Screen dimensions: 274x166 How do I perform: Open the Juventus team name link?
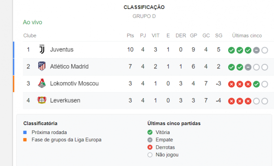(x=62, y=49)
